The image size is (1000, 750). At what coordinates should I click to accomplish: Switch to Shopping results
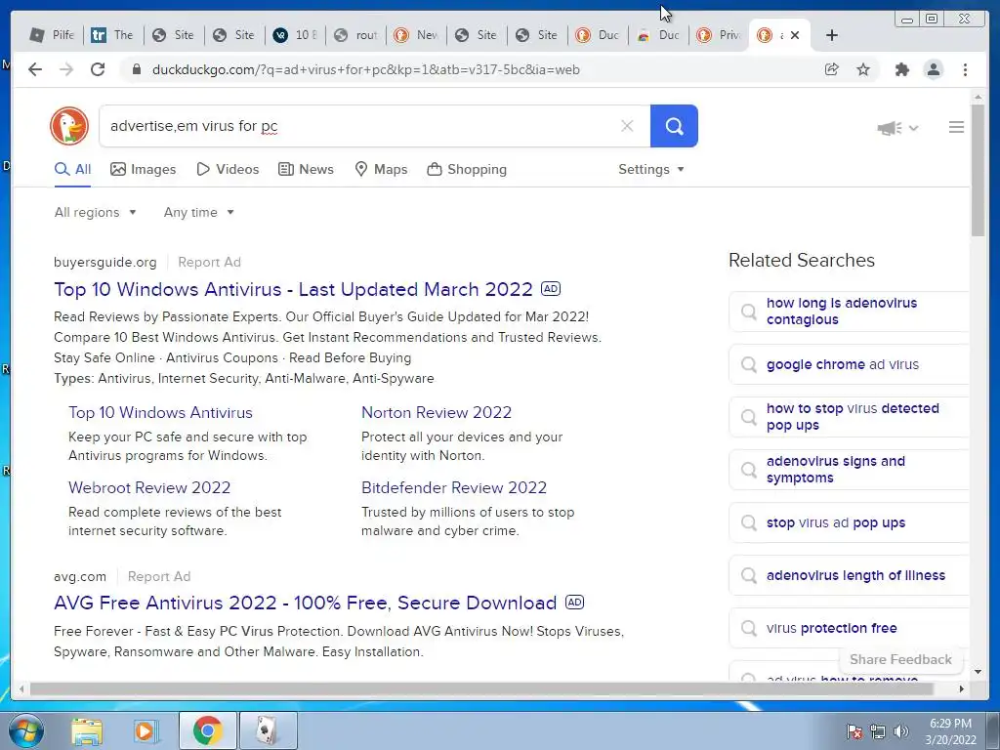467,169
